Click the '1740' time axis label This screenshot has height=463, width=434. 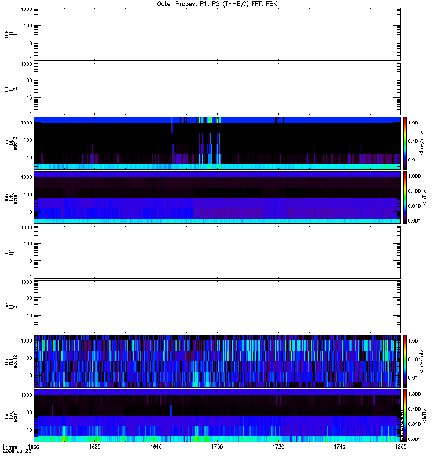(x=340, y=446)
